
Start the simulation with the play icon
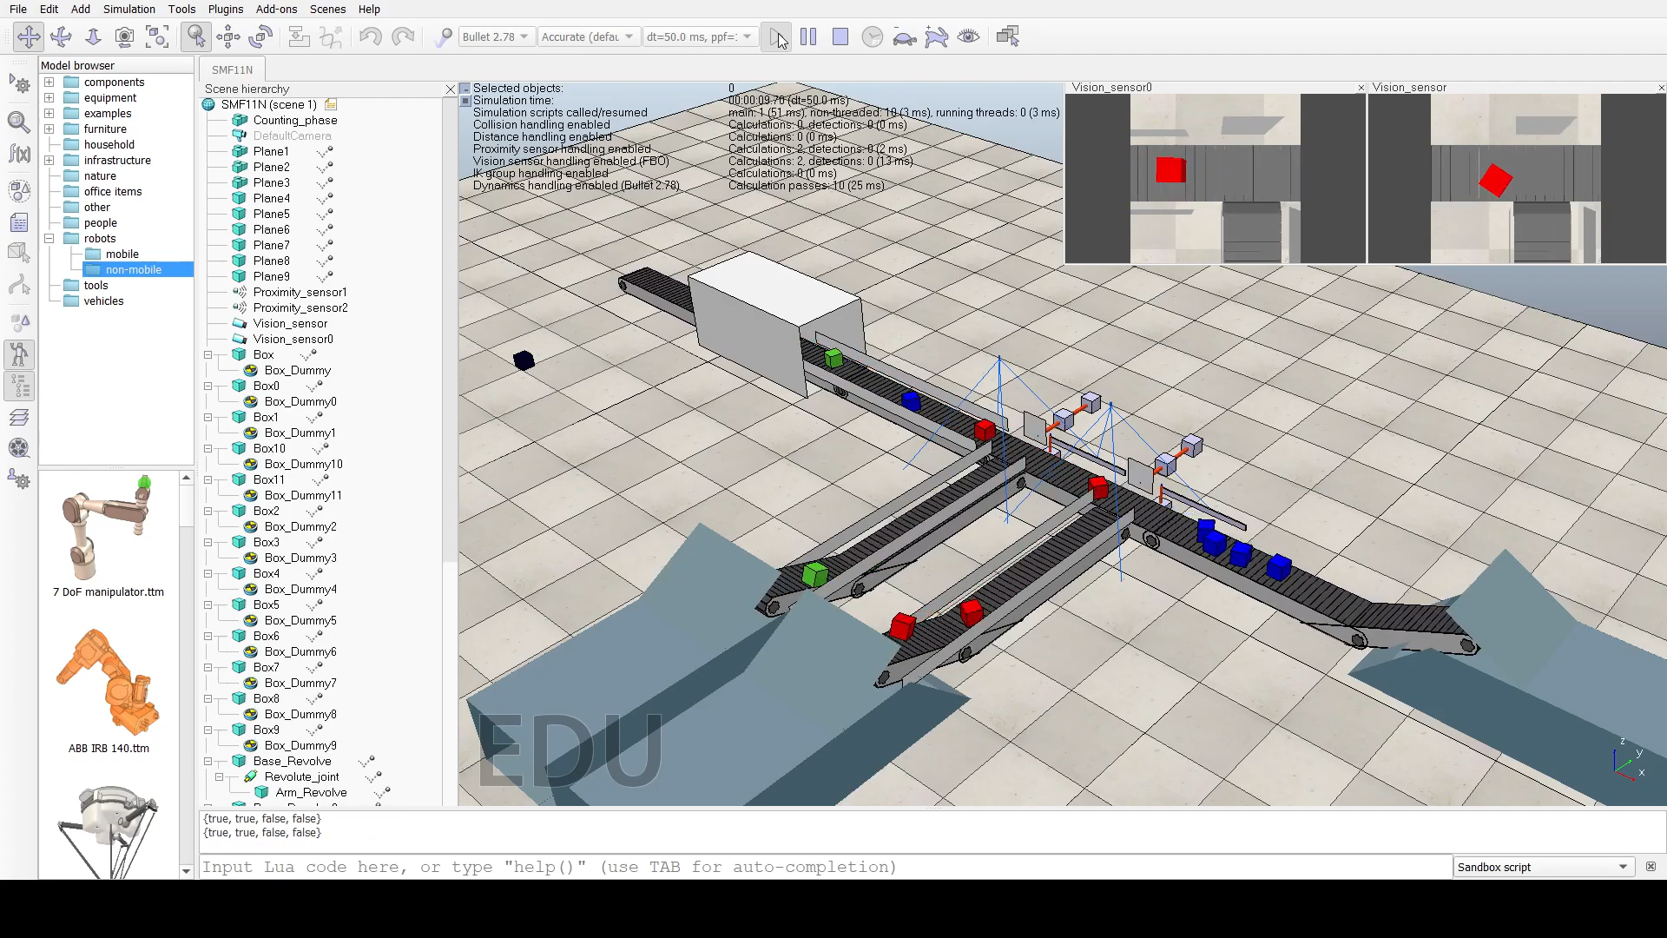(776, 36)
